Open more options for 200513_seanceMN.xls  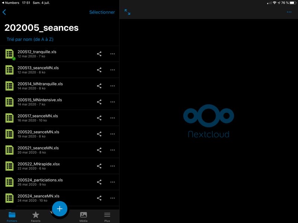(112, 70)
